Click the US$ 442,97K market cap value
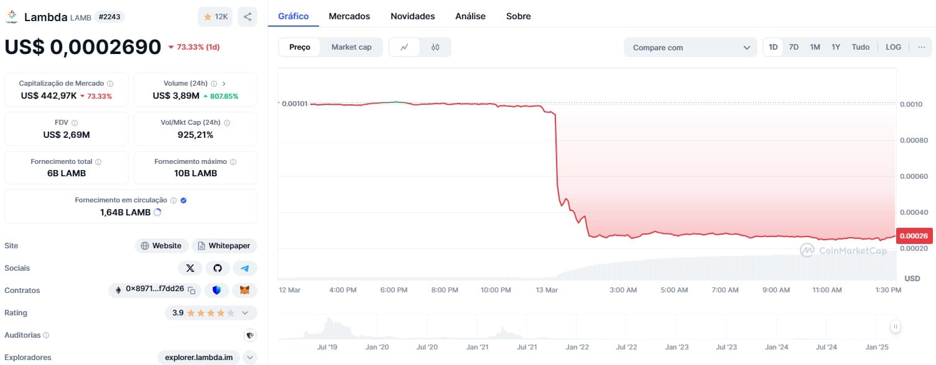 49,96
